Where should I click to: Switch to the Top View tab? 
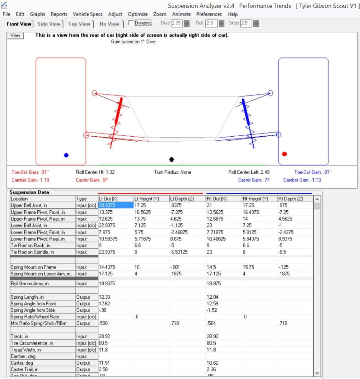79,24
